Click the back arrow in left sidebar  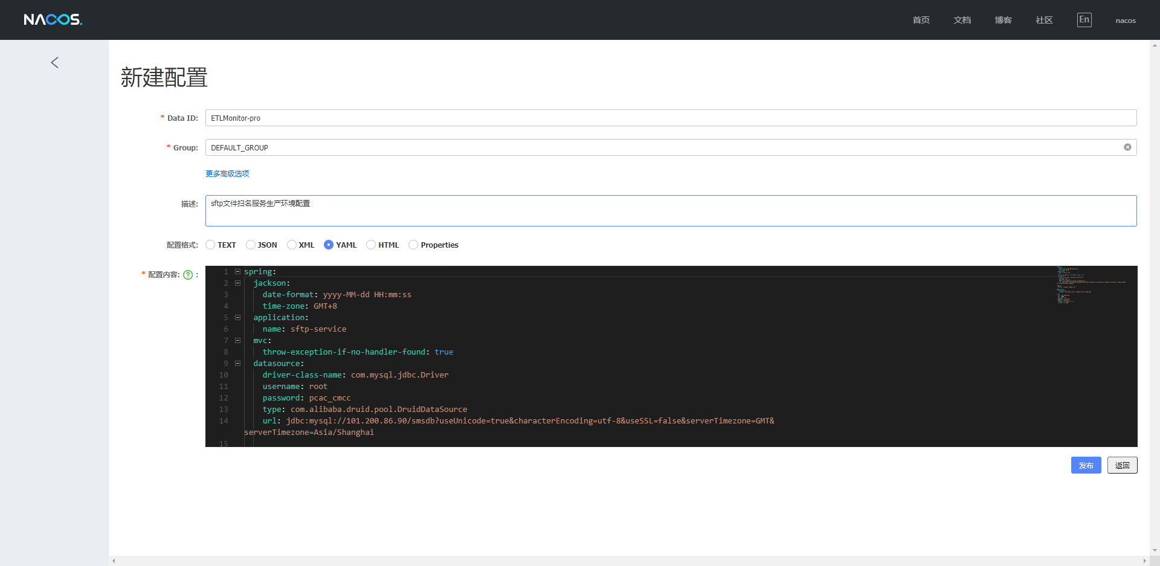pyautogui.click(x=54, y=63)
